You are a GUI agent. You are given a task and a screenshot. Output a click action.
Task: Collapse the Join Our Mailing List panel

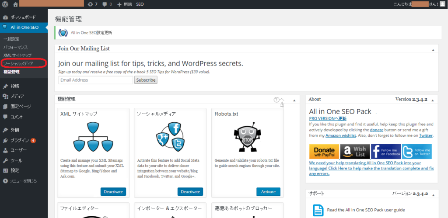coord(433,50)
